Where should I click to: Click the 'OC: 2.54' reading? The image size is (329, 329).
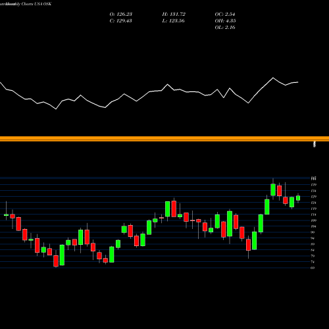coord(225,14)
